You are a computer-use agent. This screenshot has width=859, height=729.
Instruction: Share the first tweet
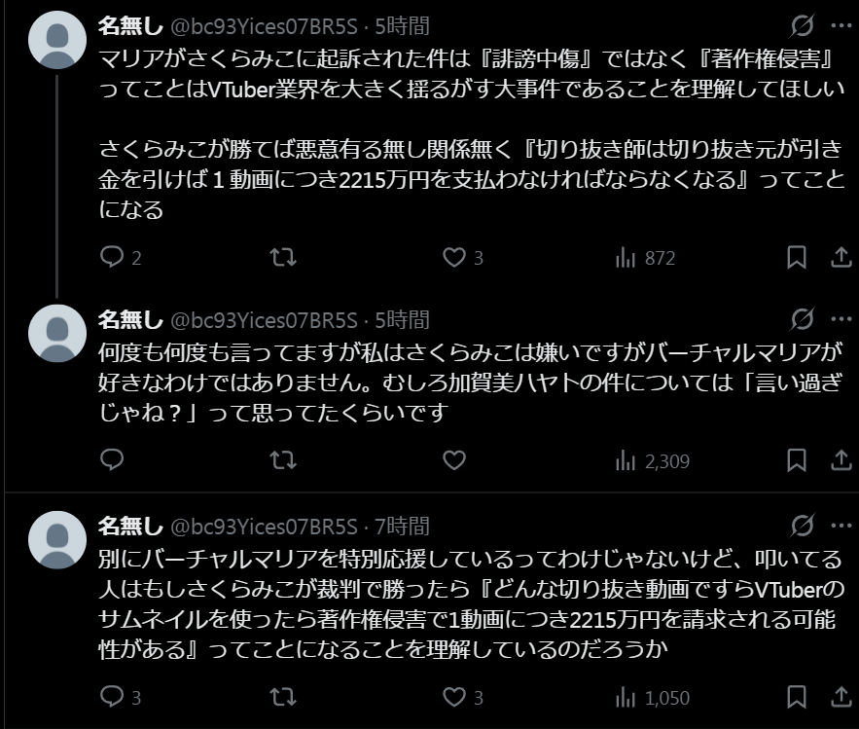click(840, 258)
